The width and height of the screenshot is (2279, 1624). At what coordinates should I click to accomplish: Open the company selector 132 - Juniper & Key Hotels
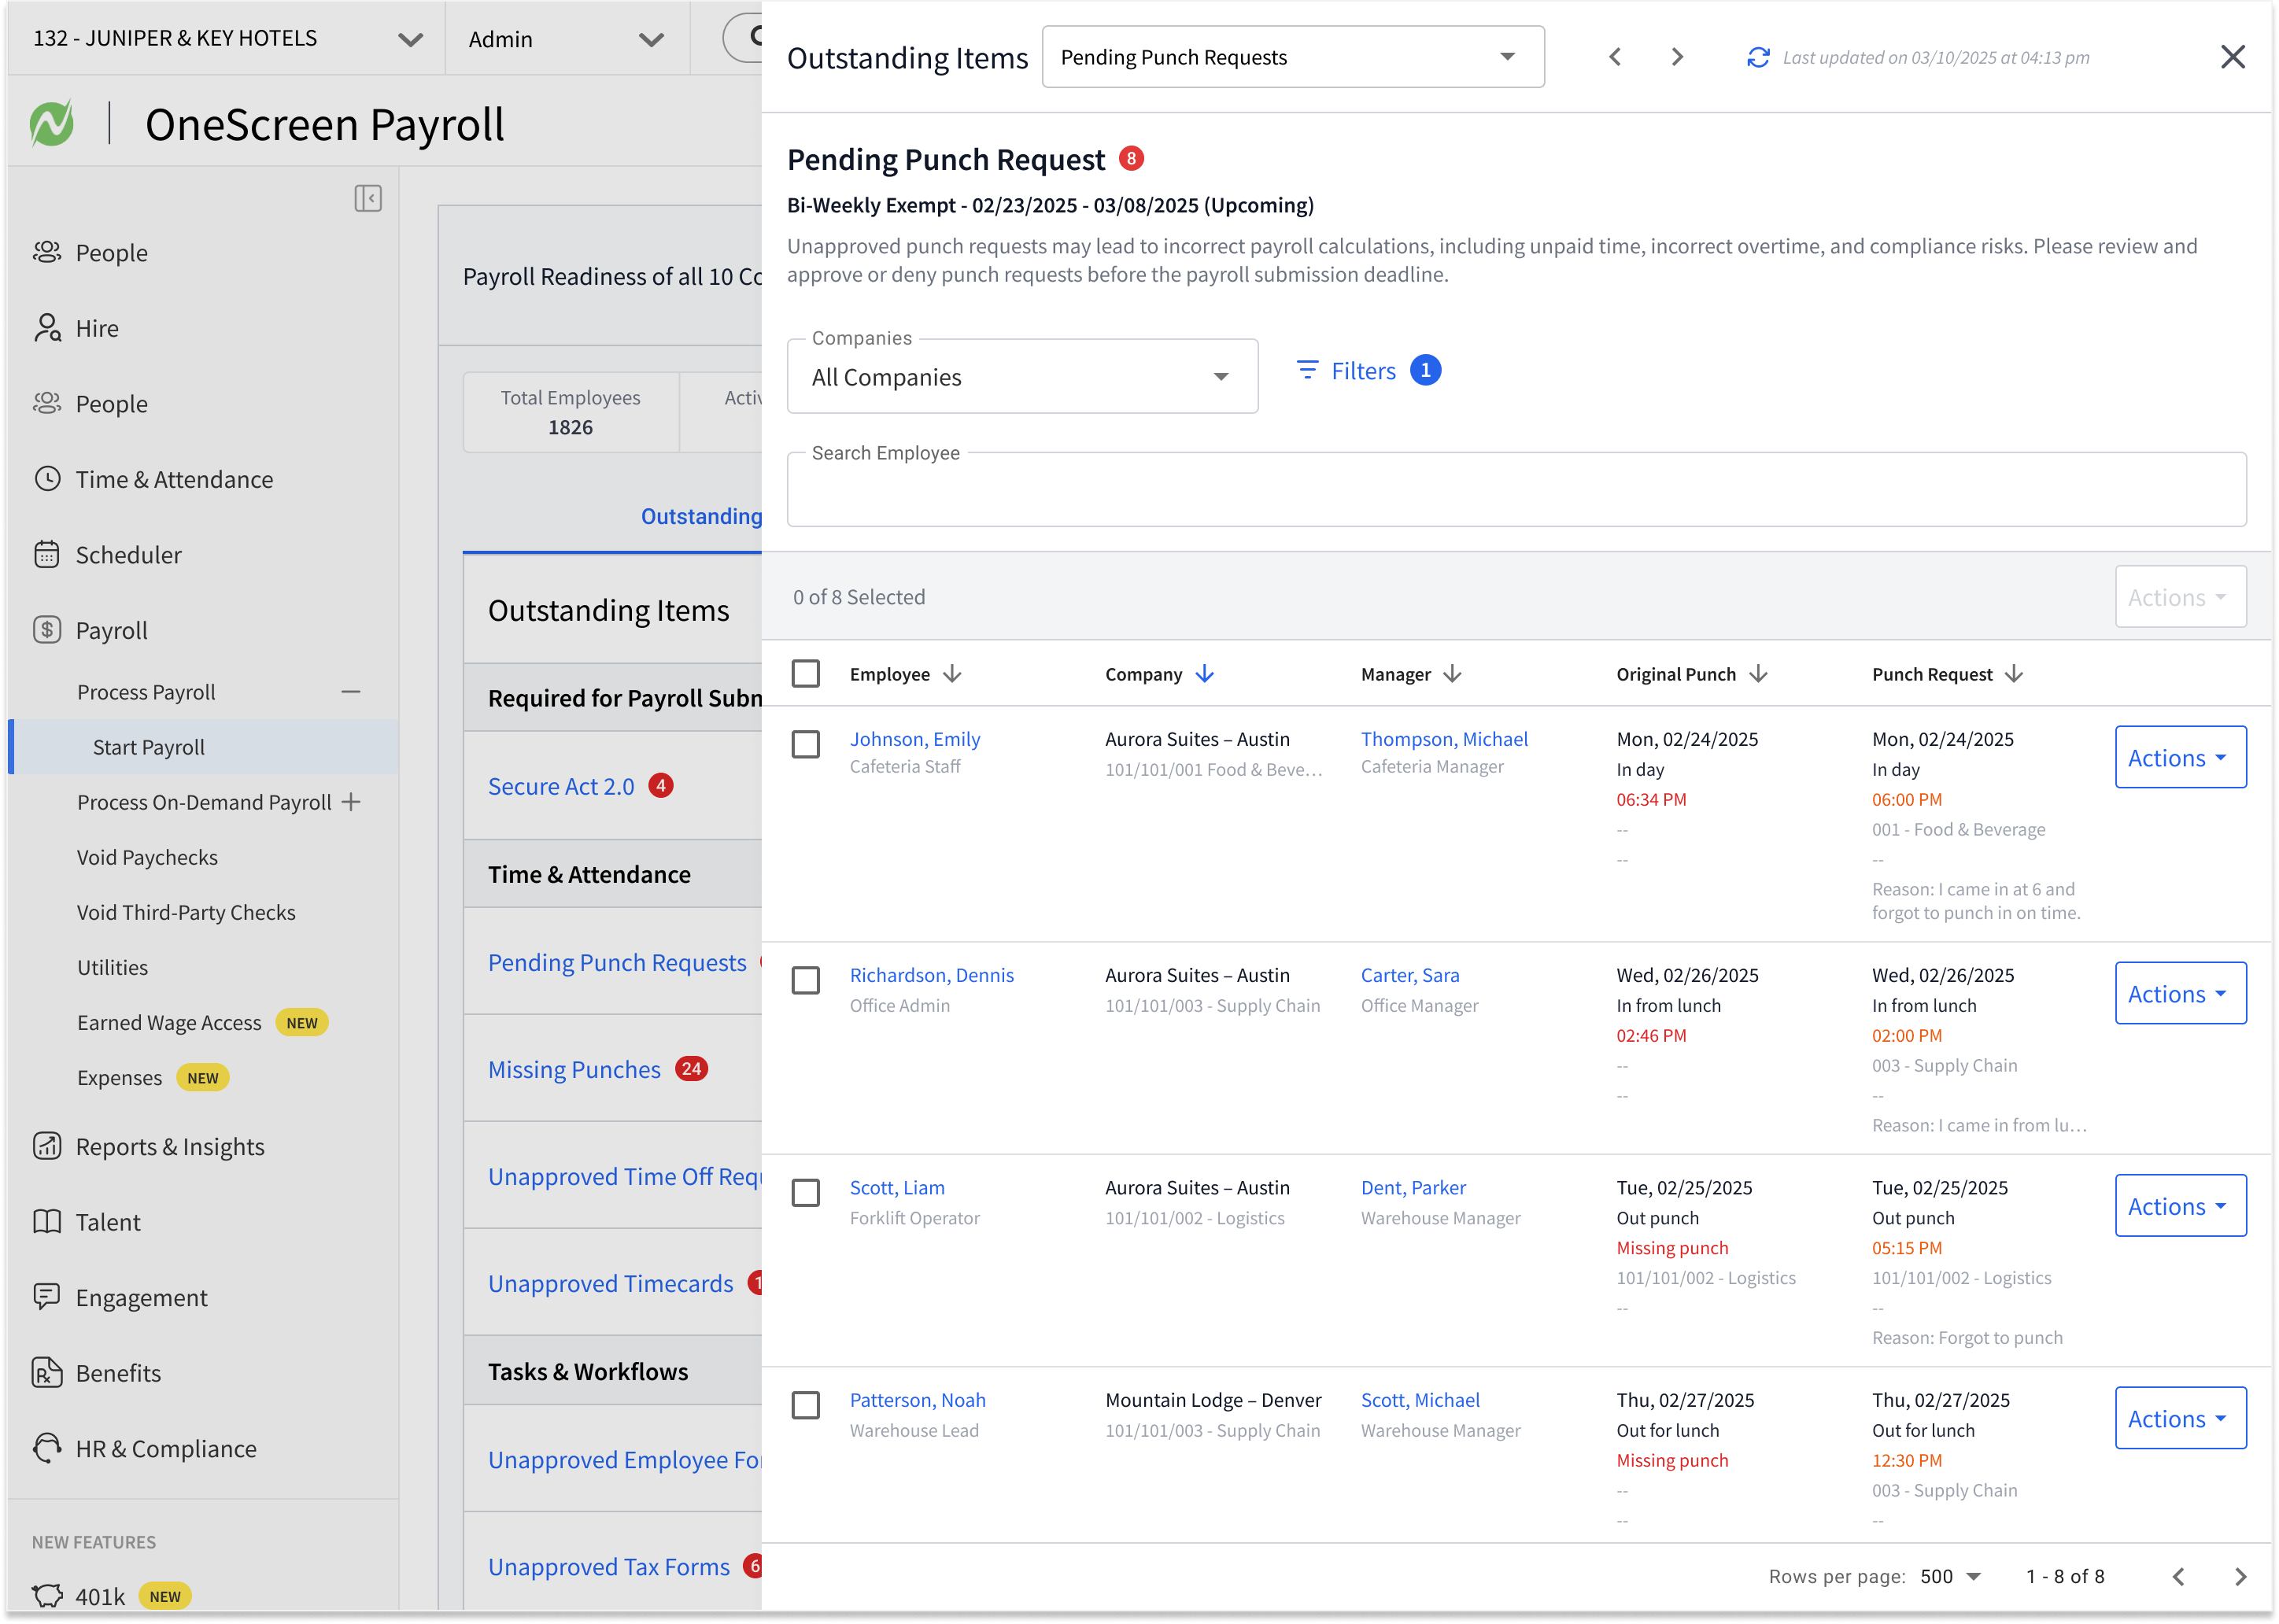click(x=227, y=39)
